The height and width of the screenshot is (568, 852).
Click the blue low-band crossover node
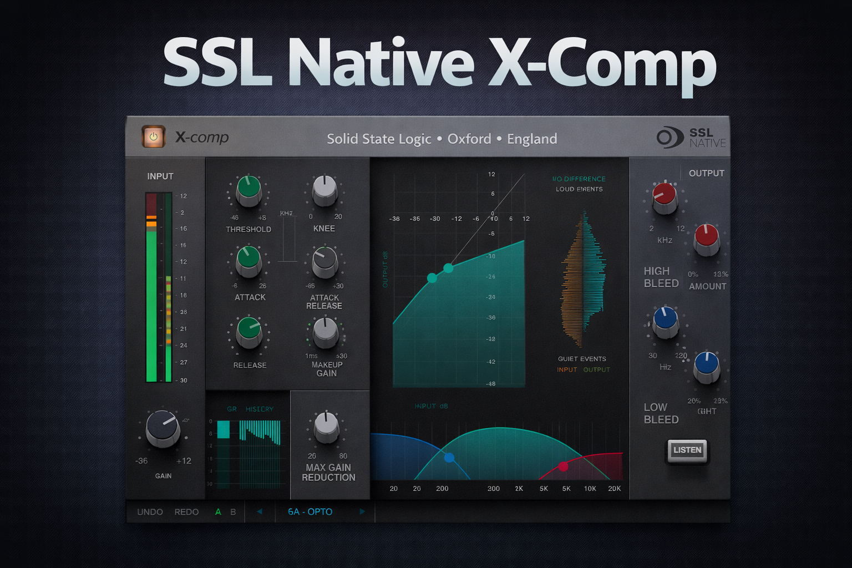point(449,458)
